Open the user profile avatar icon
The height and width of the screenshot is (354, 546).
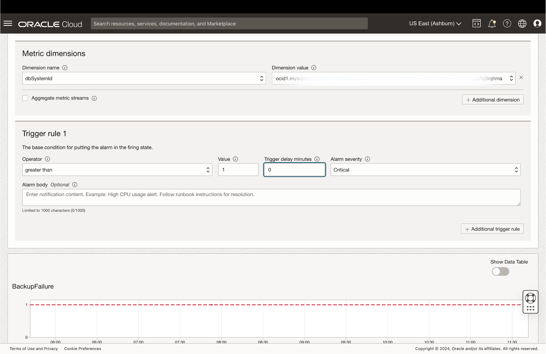pos(537,24)
